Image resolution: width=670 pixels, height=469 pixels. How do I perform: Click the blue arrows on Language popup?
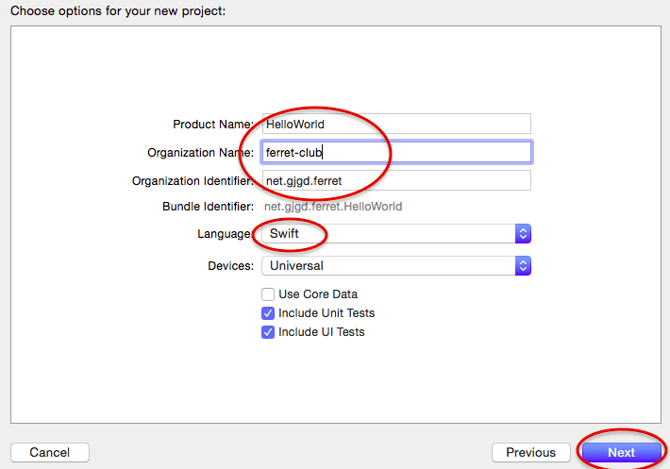(x=524, y=233)
